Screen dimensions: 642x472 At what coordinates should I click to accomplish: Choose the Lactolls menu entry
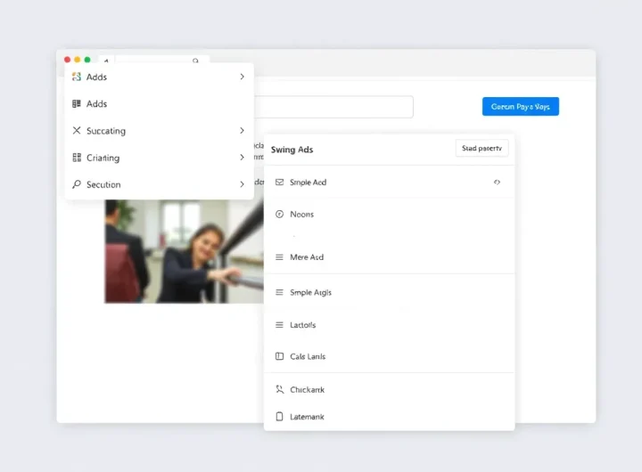(303, 325)
